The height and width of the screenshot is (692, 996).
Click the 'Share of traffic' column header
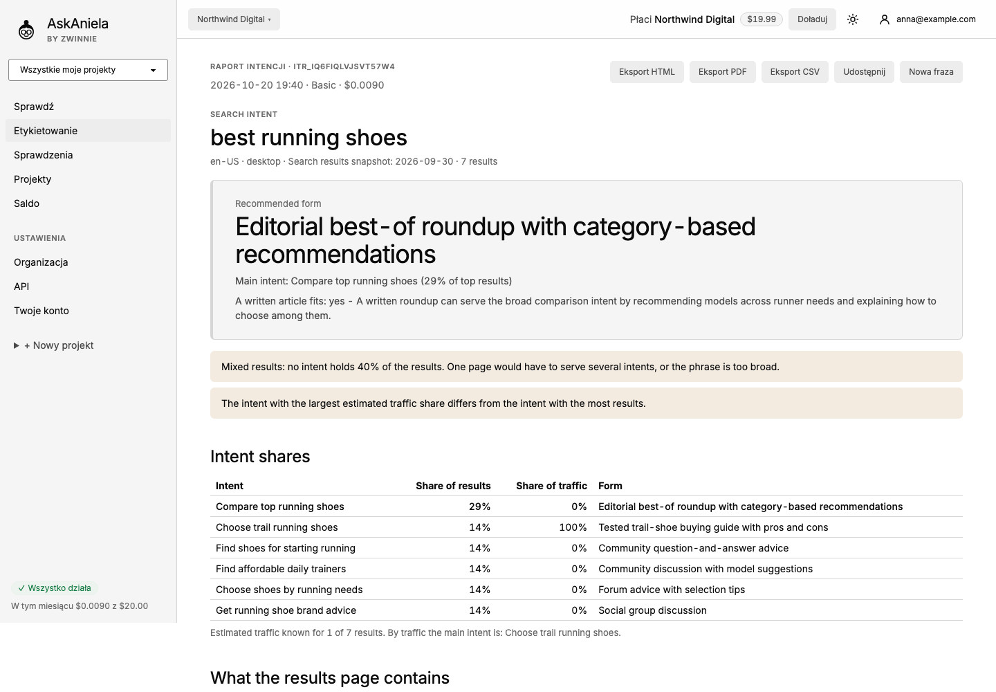coord(551,486)
